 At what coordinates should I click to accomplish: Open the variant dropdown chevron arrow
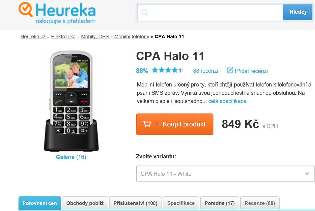click(307, 174)
